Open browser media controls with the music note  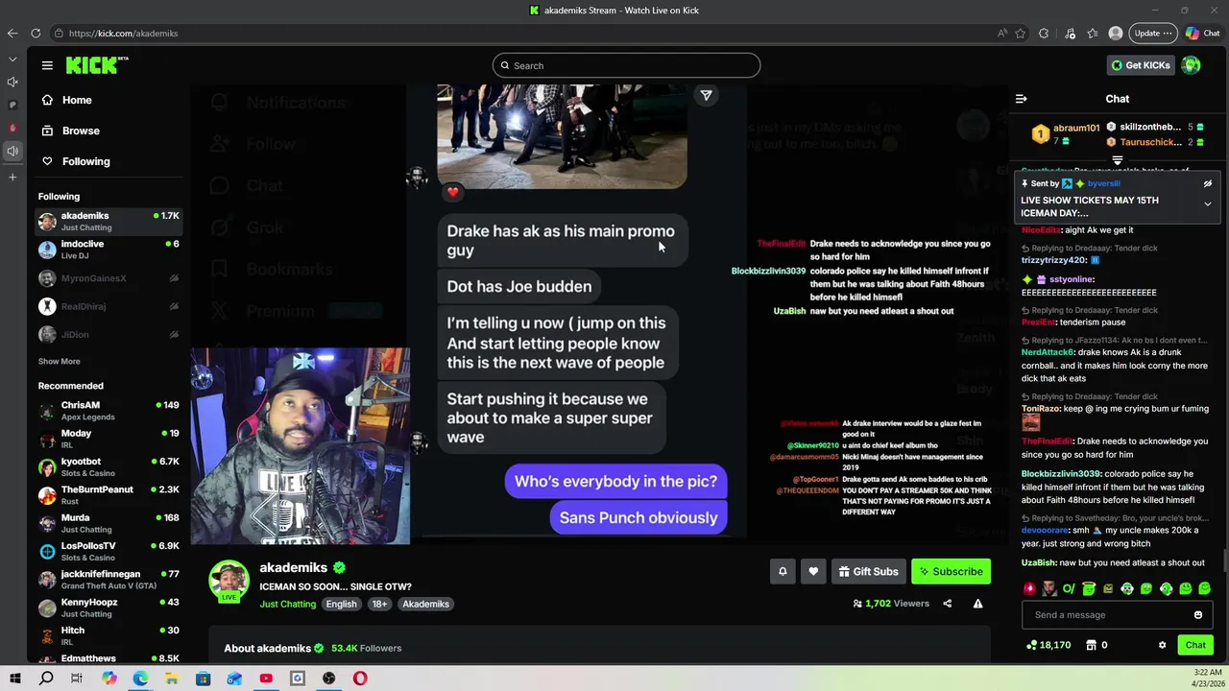(1070, 33)
